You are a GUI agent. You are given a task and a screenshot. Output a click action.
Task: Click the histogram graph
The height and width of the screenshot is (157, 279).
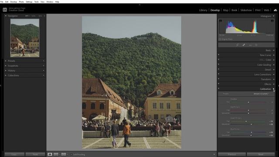[x=246, y=27]
